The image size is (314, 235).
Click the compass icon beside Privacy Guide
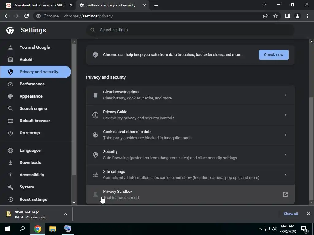tap(95, 115)
